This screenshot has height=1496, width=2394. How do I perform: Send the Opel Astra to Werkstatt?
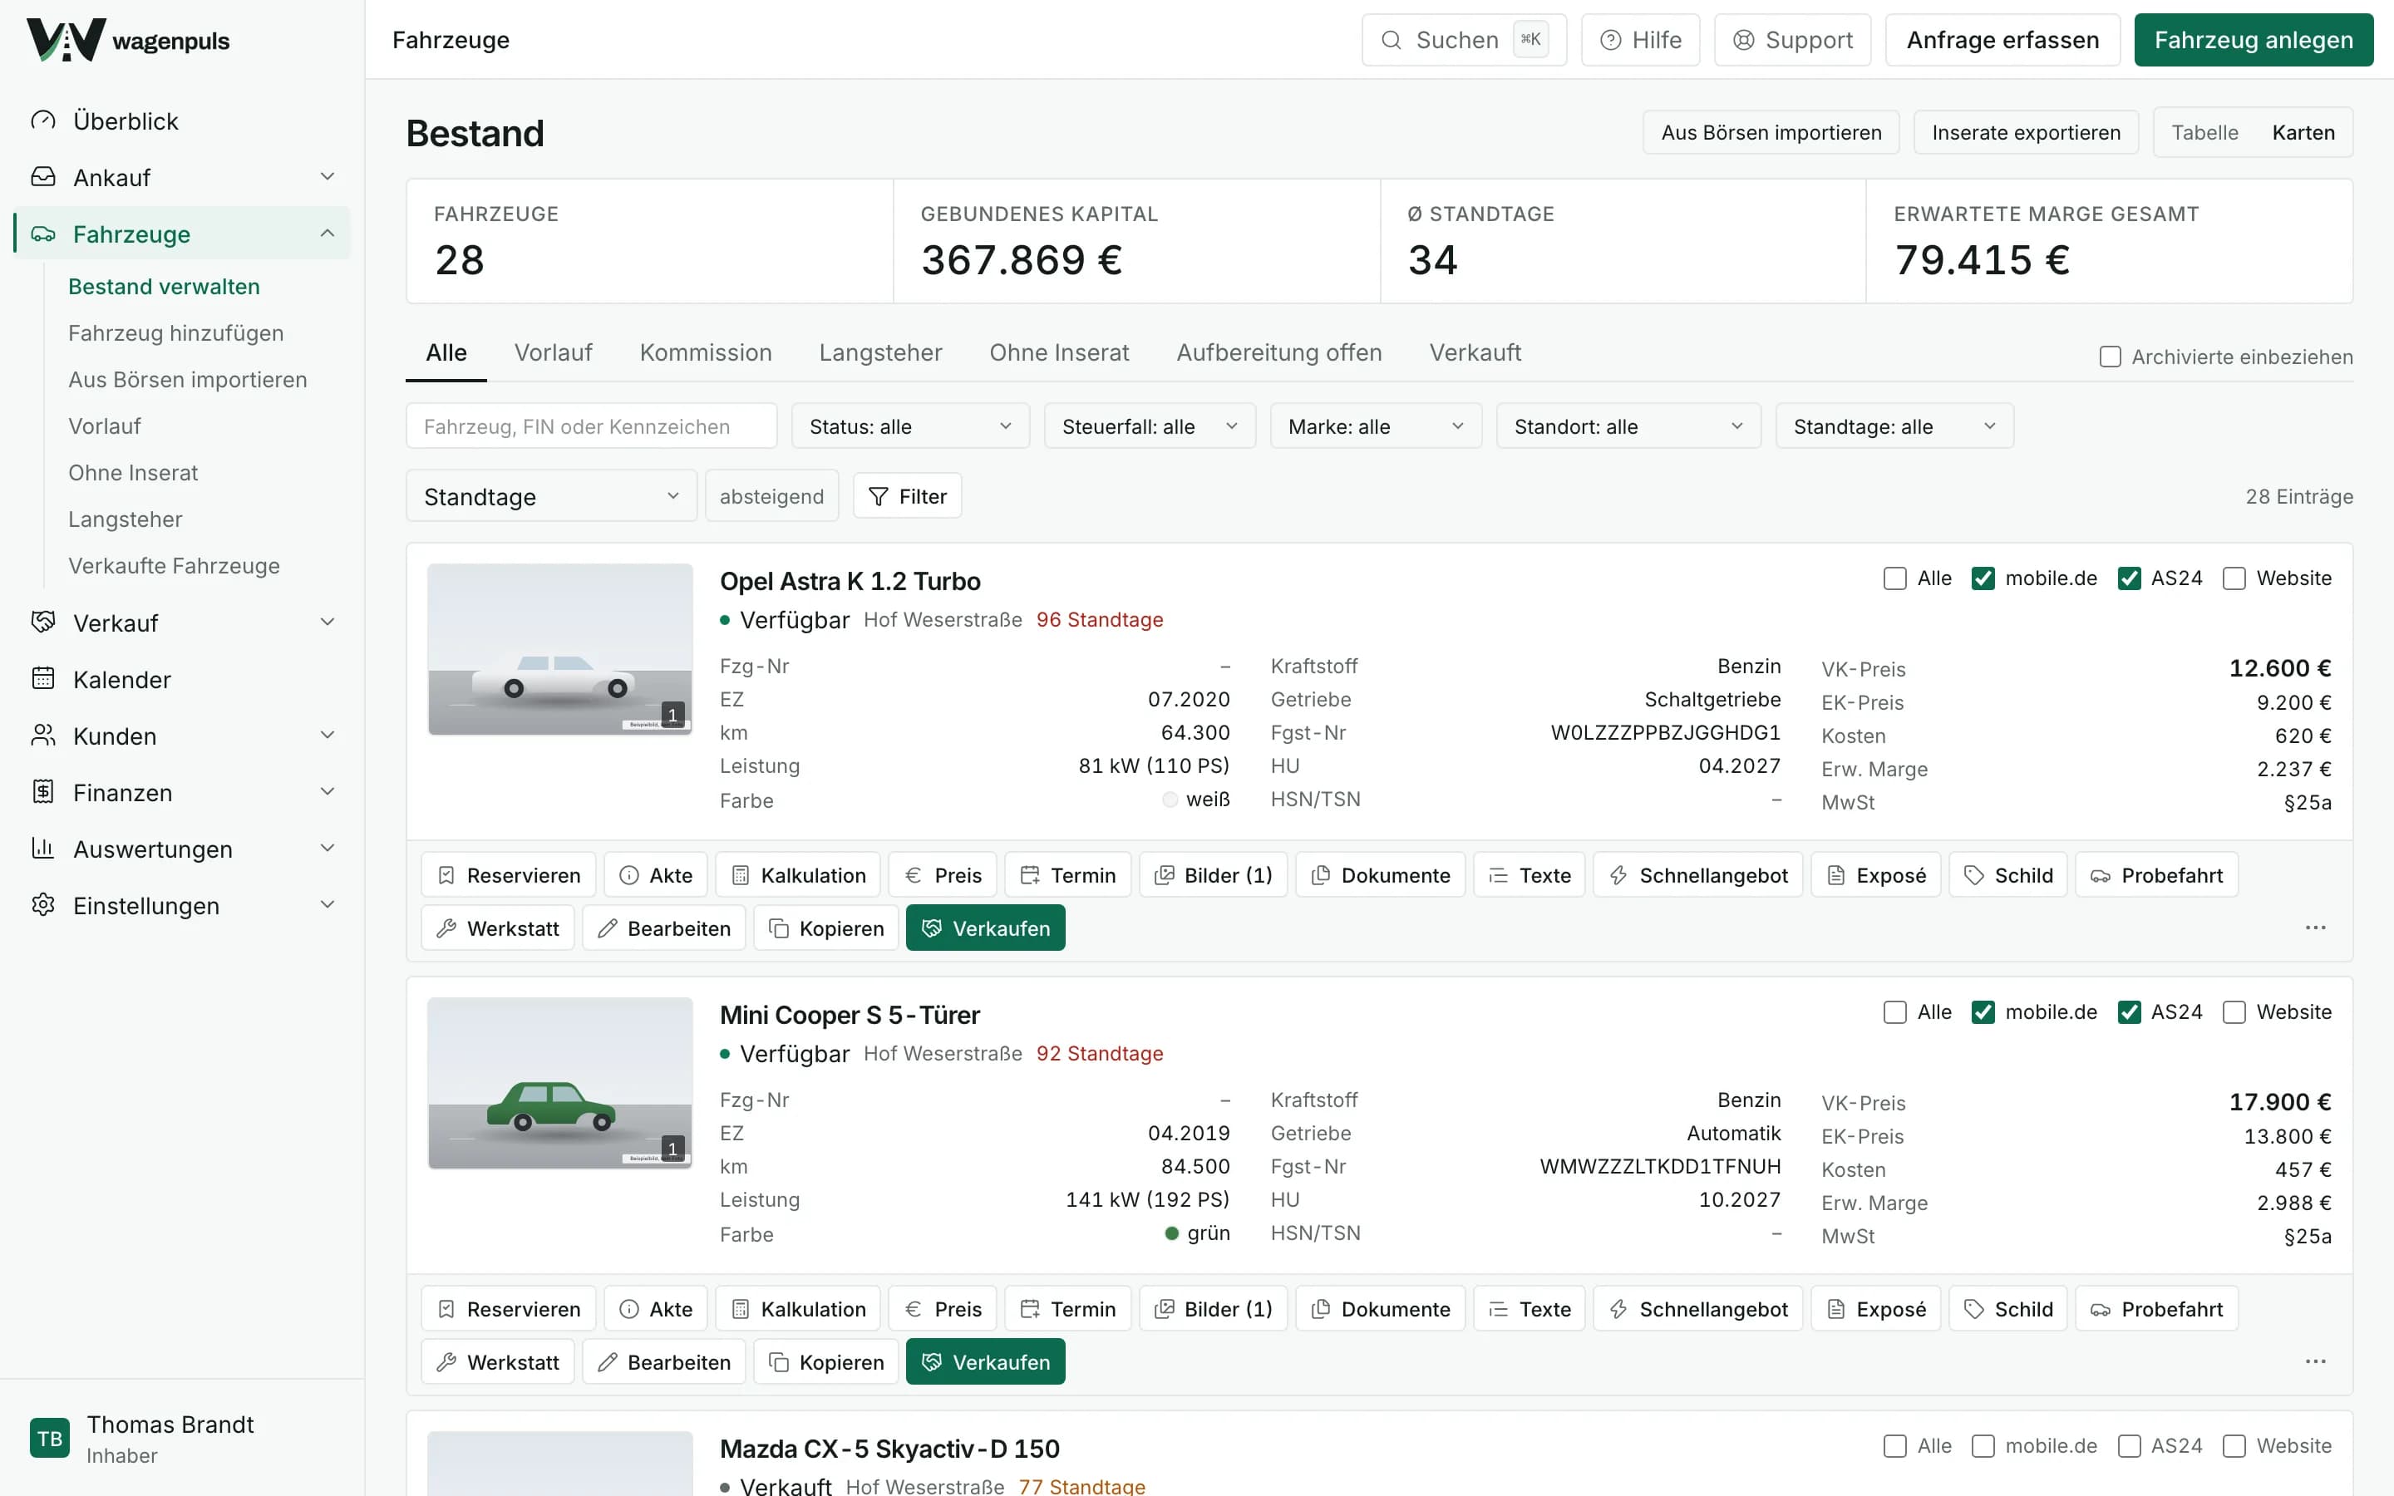click(498, 928)
